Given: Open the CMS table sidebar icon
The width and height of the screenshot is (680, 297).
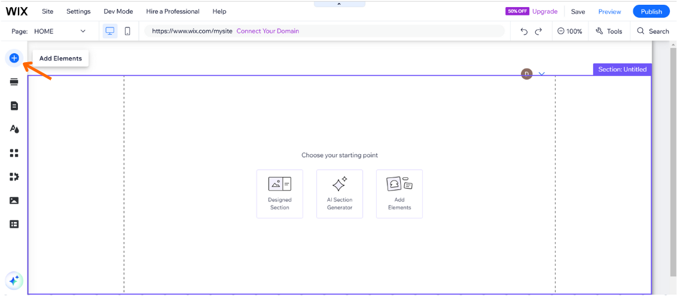Looking at the screenshot, I should pyautogui.click(x=14, y=224).
